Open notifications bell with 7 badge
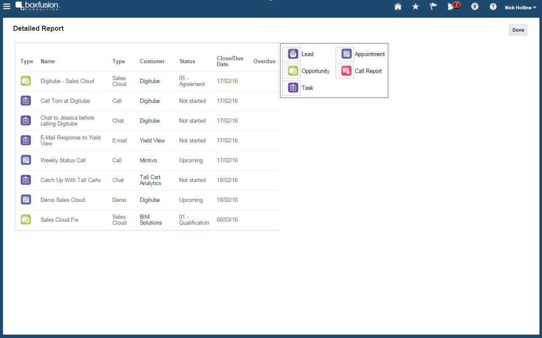The image size is (542, 338). pyautogui.click(x=453, y=6)
